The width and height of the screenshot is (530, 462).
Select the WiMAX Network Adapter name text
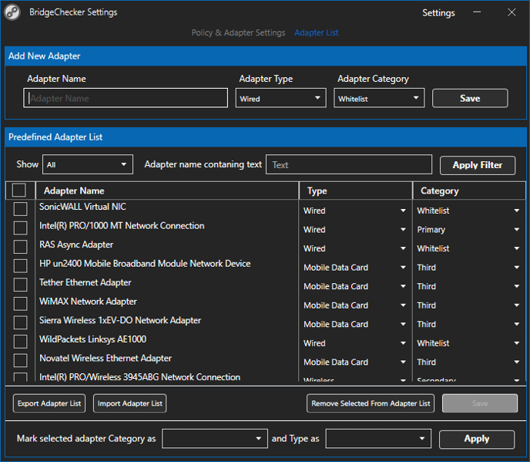(88, 302)
